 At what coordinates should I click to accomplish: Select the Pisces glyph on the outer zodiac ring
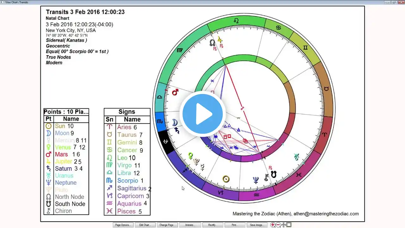299,175
